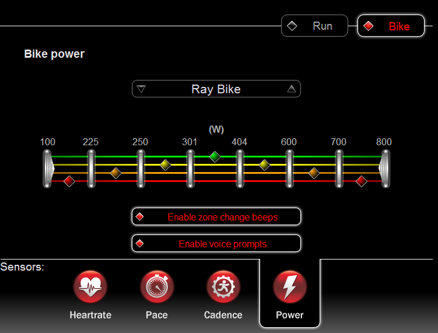
Task: Open the Heartrate sensor settings icon
Action: click(x=90, y=287)
